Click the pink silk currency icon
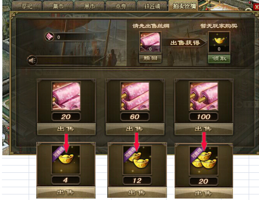The height and width of the screenshot is (200, 259). [50, 37]
